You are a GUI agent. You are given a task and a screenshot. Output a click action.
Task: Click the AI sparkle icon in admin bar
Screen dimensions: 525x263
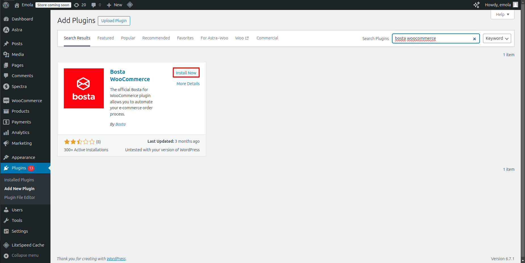tap(476, 5)
